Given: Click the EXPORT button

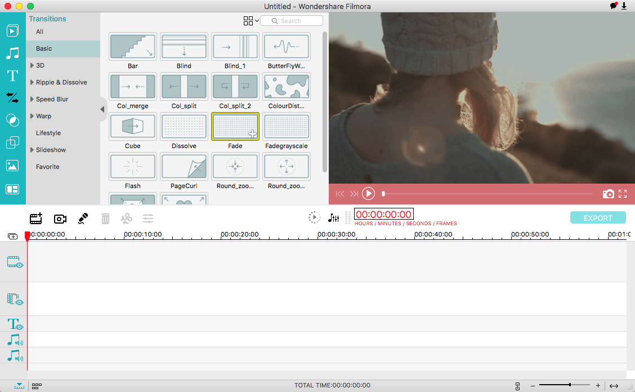Looking at the screenshot, I should (x=598, y=218).
